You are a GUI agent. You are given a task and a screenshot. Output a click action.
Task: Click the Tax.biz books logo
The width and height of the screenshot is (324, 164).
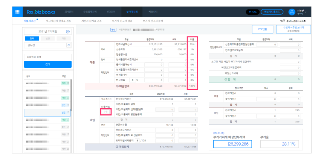click(40, 12)
